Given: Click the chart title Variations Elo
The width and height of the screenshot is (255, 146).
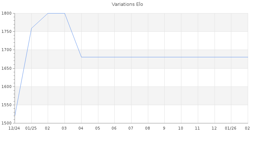Looking at the screenshot, I should point(127,4).
